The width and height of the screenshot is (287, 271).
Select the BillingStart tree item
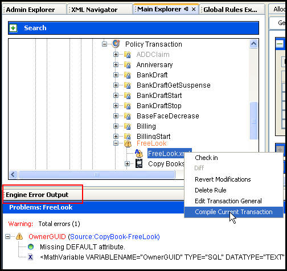(153, 137)
